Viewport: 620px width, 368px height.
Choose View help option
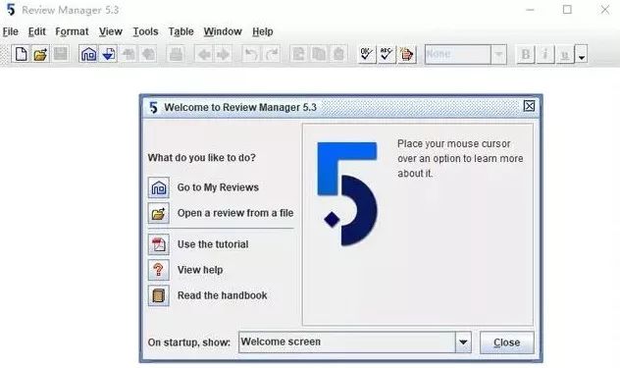200,270
